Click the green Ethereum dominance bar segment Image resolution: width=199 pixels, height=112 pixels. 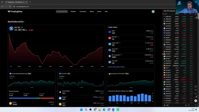pyautogui.click(x=38, y=98)
